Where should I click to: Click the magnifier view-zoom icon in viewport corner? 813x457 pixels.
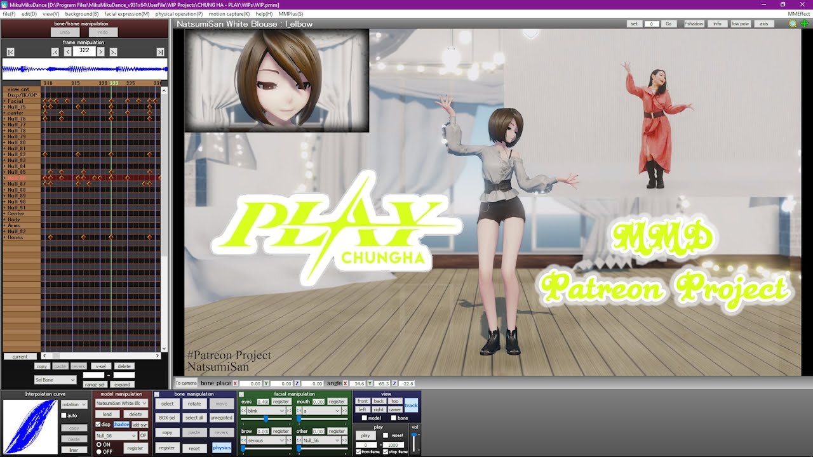coord(793,23)
